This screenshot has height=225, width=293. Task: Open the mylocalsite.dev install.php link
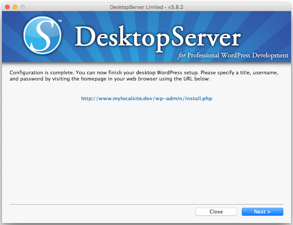pos(146,98)
